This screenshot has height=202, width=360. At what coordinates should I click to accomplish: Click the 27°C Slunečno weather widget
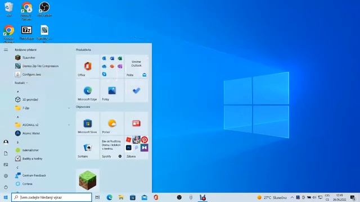(272, 198)
